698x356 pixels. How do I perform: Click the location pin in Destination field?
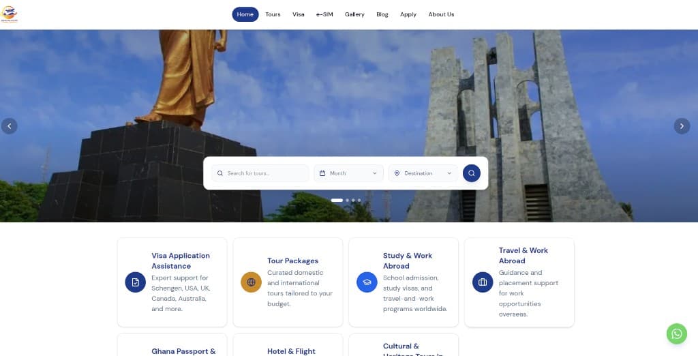[397, 173]
